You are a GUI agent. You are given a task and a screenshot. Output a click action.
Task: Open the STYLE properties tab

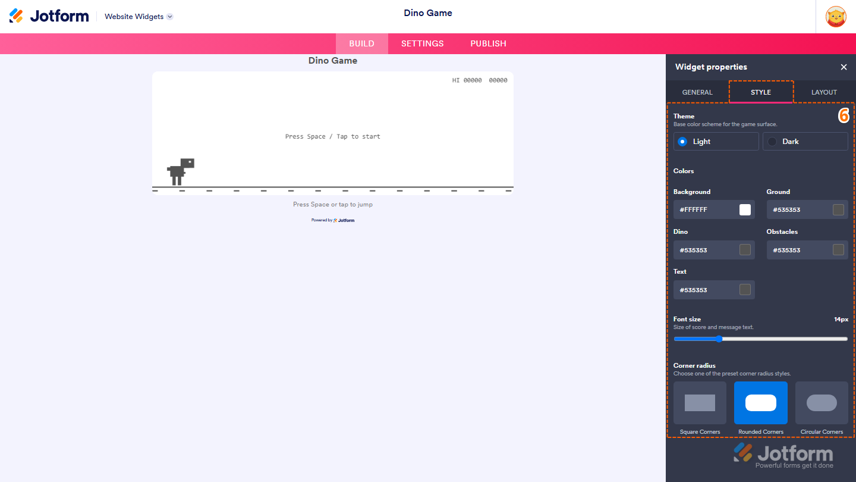761,92
